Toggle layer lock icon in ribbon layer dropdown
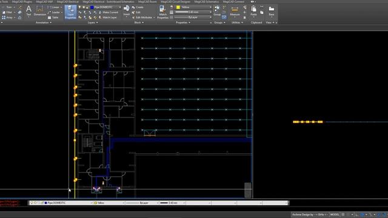The image size is (388, 218). pyautogui.click(x=87, y=7)
